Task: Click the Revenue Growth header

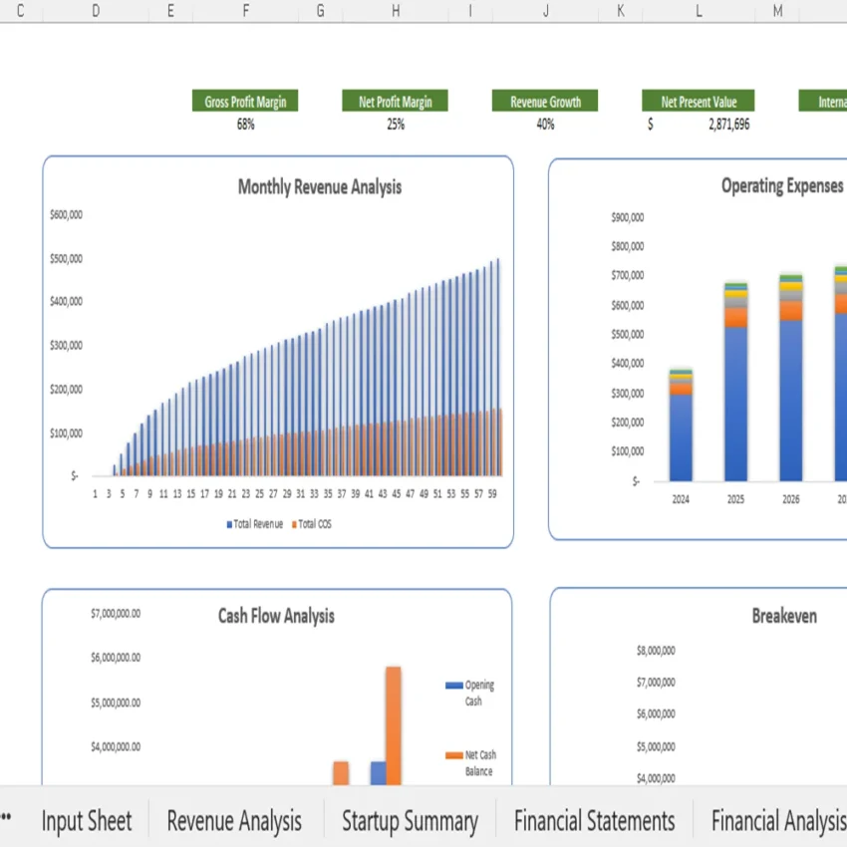Action: pos(544,101)
